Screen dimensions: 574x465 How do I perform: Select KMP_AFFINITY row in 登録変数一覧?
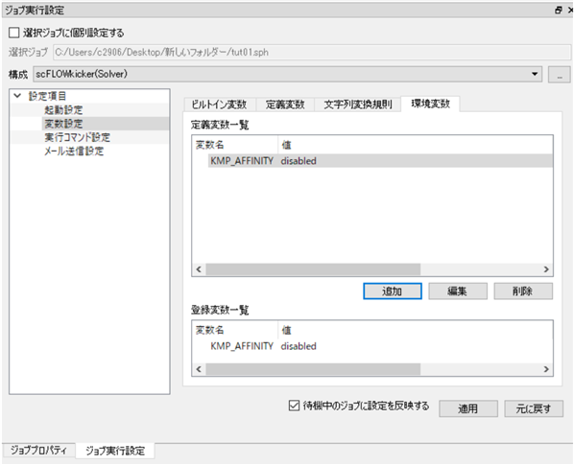371,346
